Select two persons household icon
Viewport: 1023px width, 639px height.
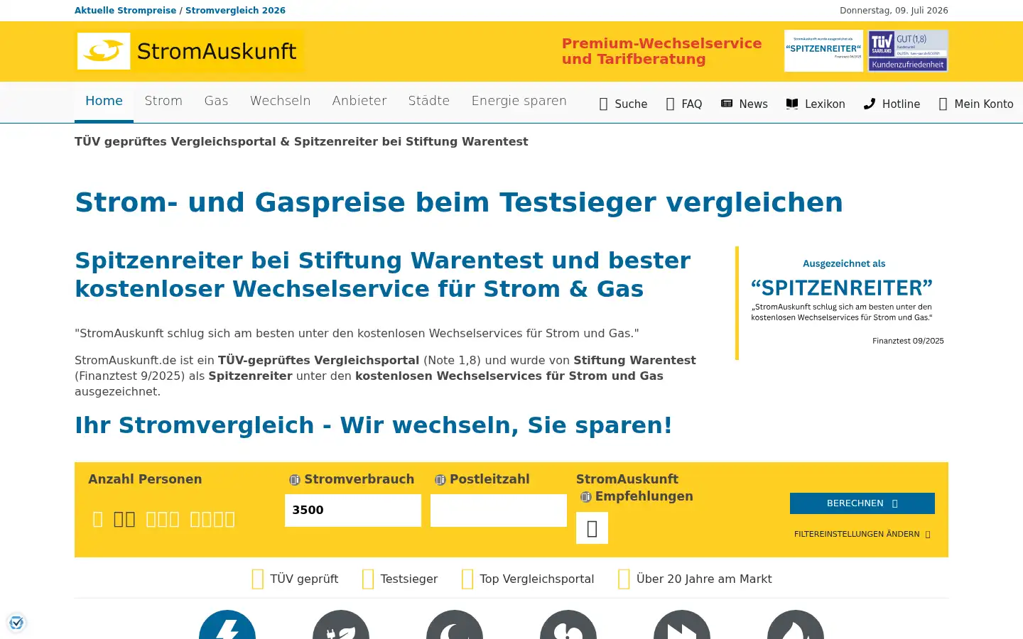pos(124,520)
